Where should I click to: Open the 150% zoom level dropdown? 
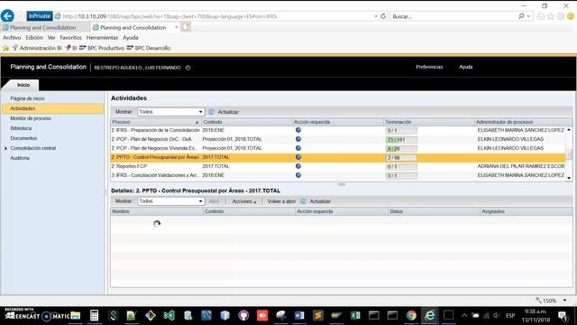click(565, 301)
